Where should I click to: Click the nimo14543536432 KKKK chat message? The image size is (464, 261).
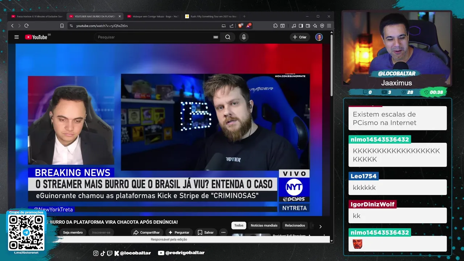tap(397, 155)
